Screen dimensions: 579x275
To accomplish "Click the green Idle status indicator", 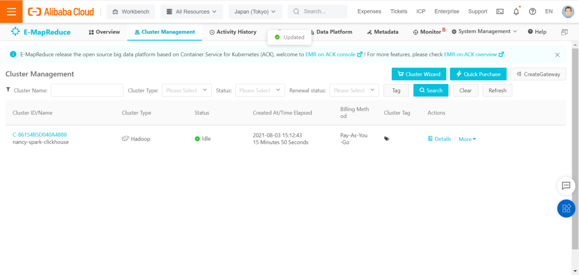I will coord(197,139).
